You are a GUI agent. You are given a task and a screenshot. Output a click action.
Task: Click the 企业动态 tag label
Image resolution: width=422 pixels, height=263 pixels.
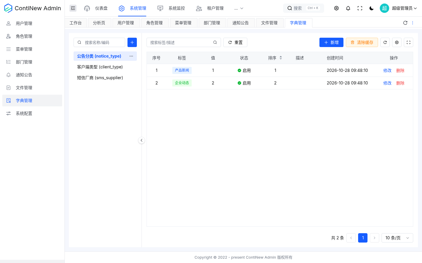[x=182, y=83]
